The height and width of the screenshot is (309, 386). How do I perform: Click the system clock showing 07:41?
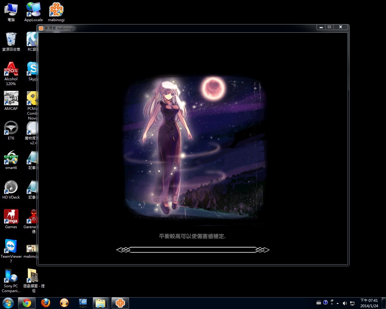(x=369, y=303)
